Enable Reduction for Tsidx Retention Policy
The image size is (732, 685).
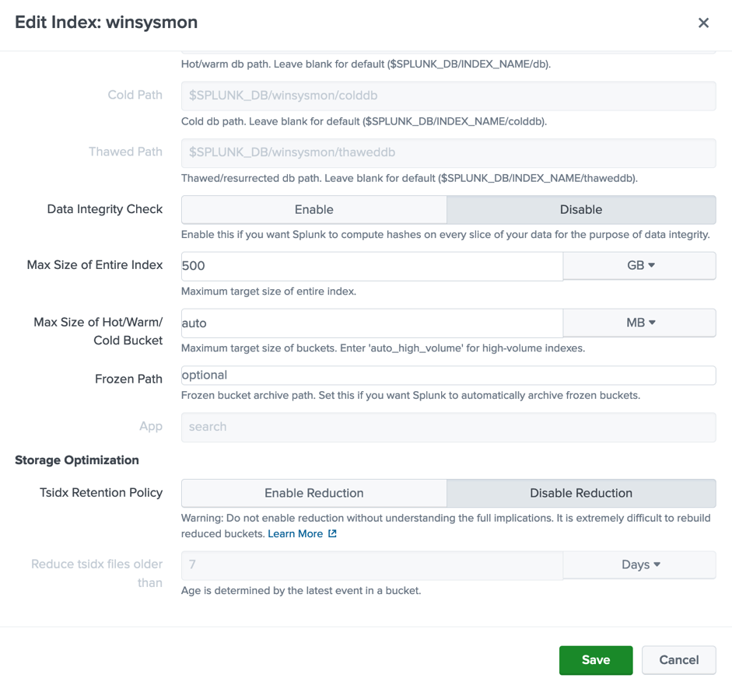pos(313,493)
